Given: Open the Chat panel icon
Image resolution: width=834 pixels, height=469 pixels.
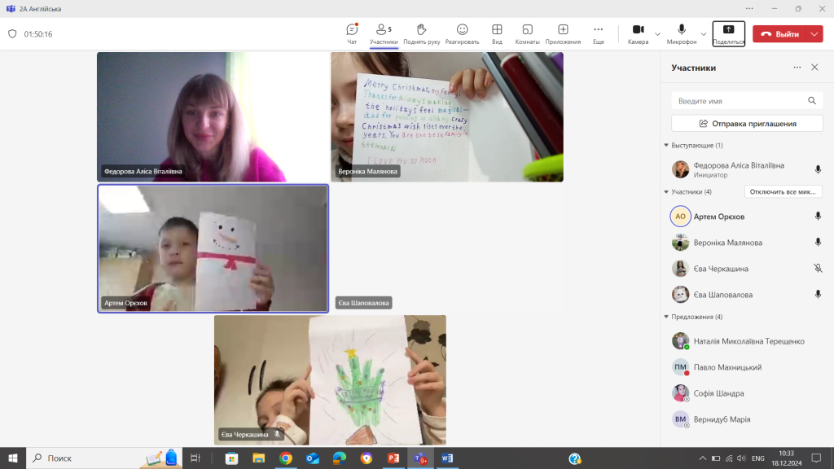Looking at the screenshot, I should point(352,30).
